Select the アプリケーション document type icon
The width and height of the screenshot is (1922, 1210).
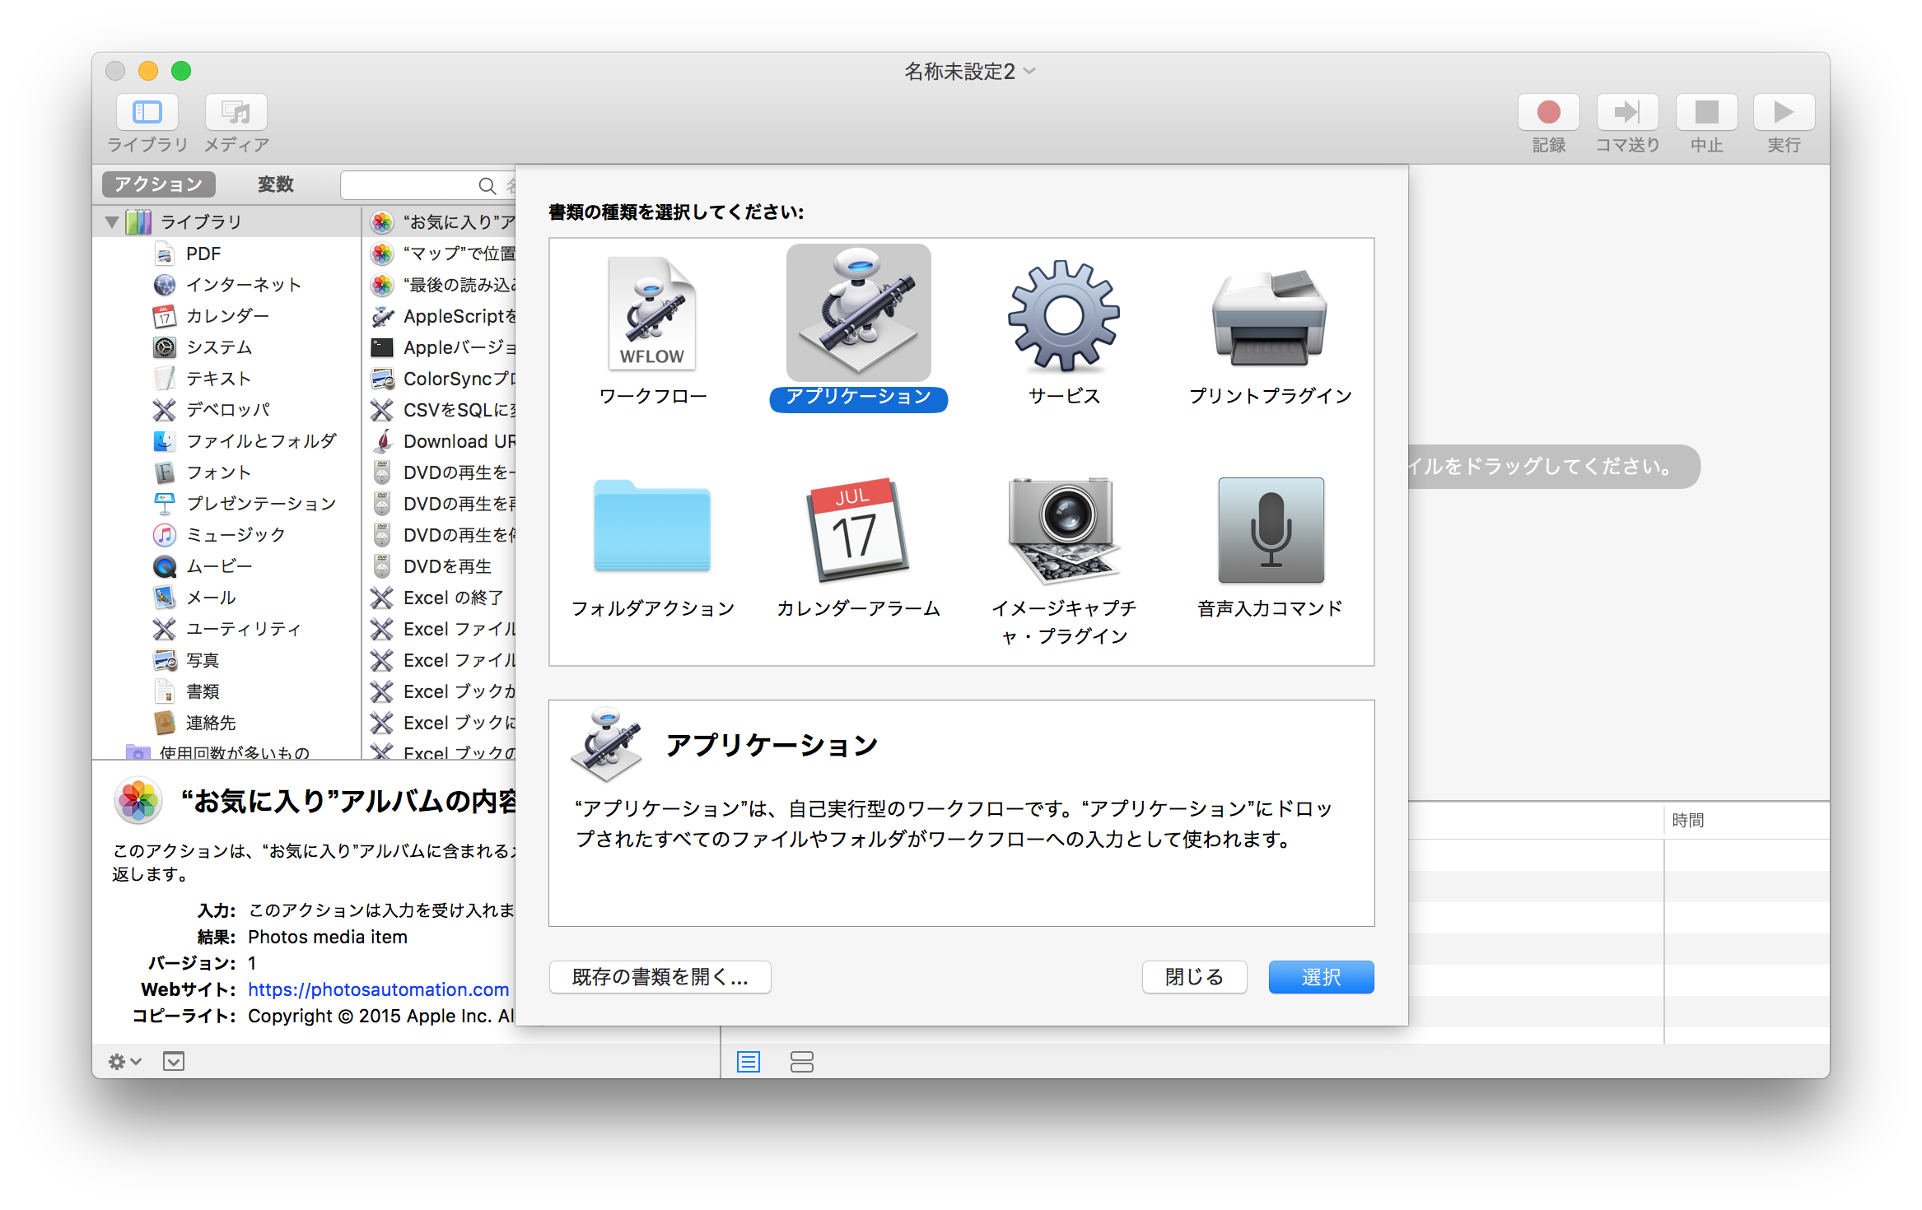tap(858, 313)
